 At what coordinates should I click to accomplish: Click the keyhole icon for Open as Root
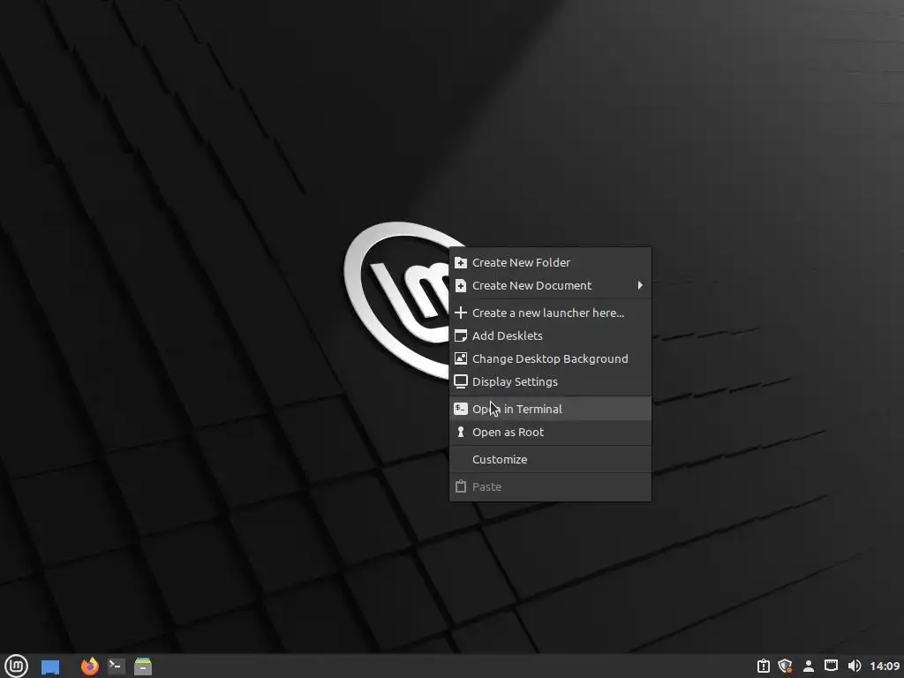click(x=461, y=432)
